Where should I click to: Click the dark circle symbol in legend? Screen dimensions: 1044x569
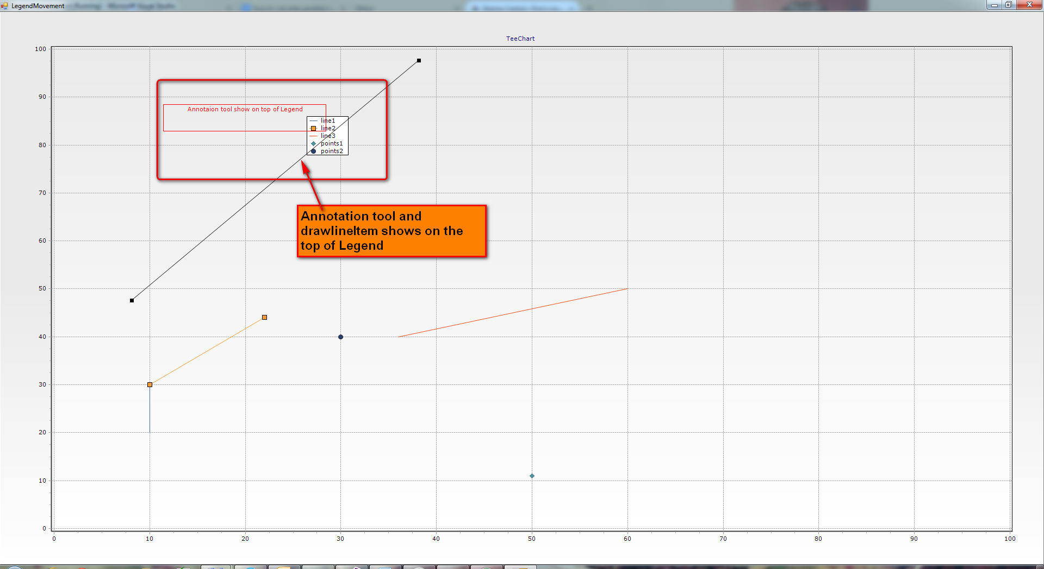point(313,151)
